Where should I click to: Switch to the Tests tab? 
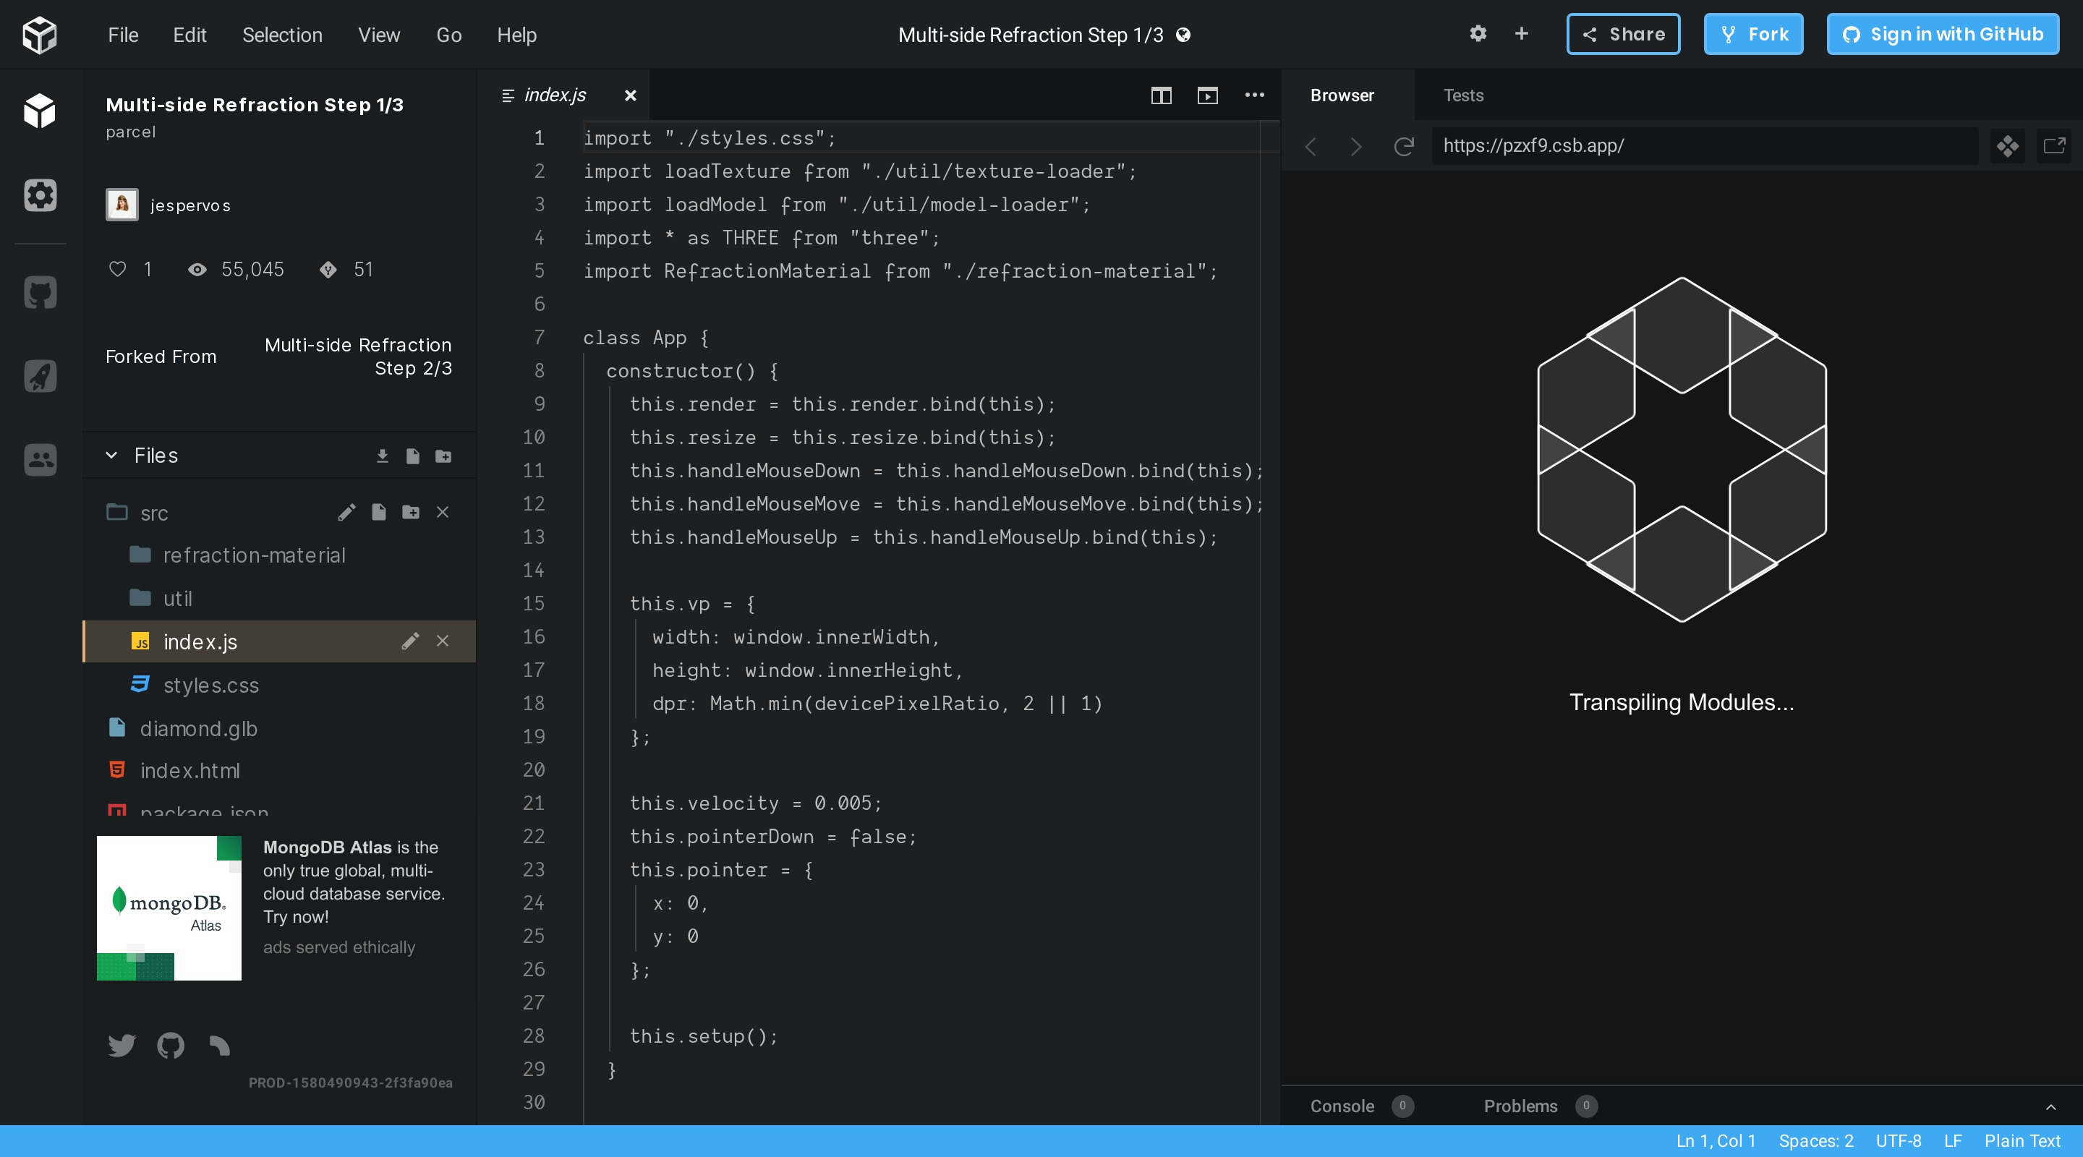pyautogui.click(x=1462, y=95)
